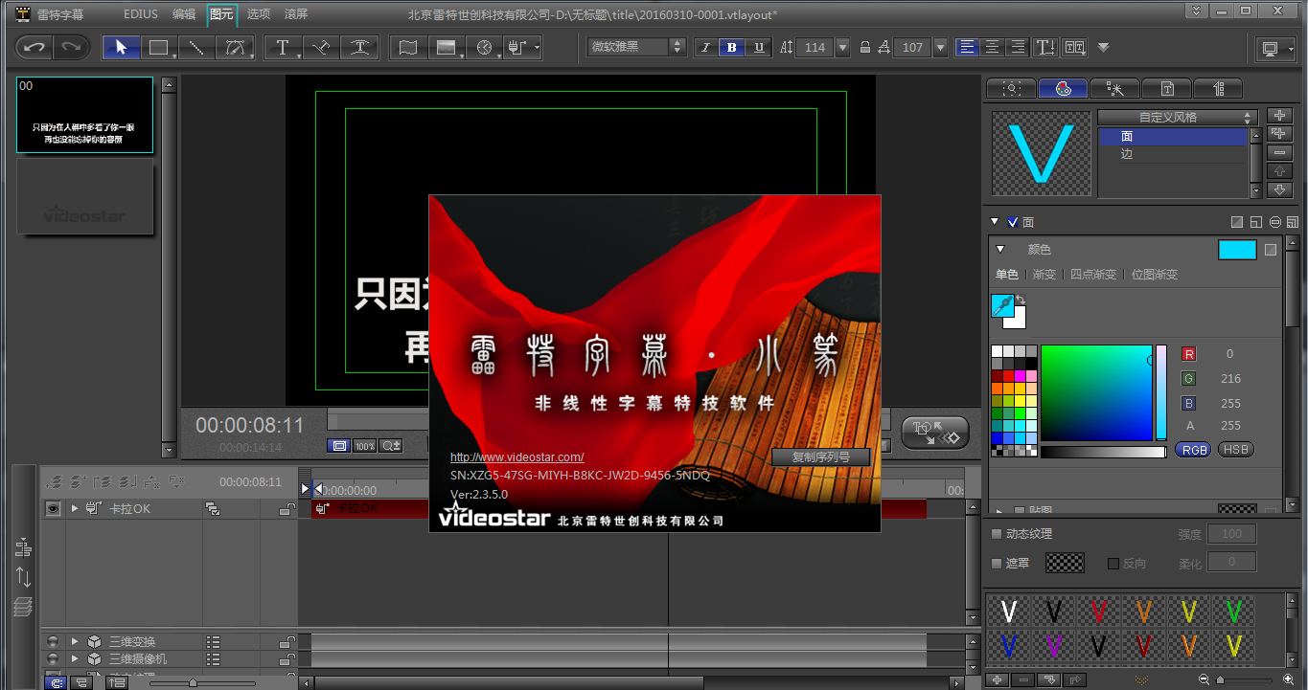Open the 107 value dropdown arrow
The image size is (1308, 690).
pyautogui.click(x=940, y=47)
